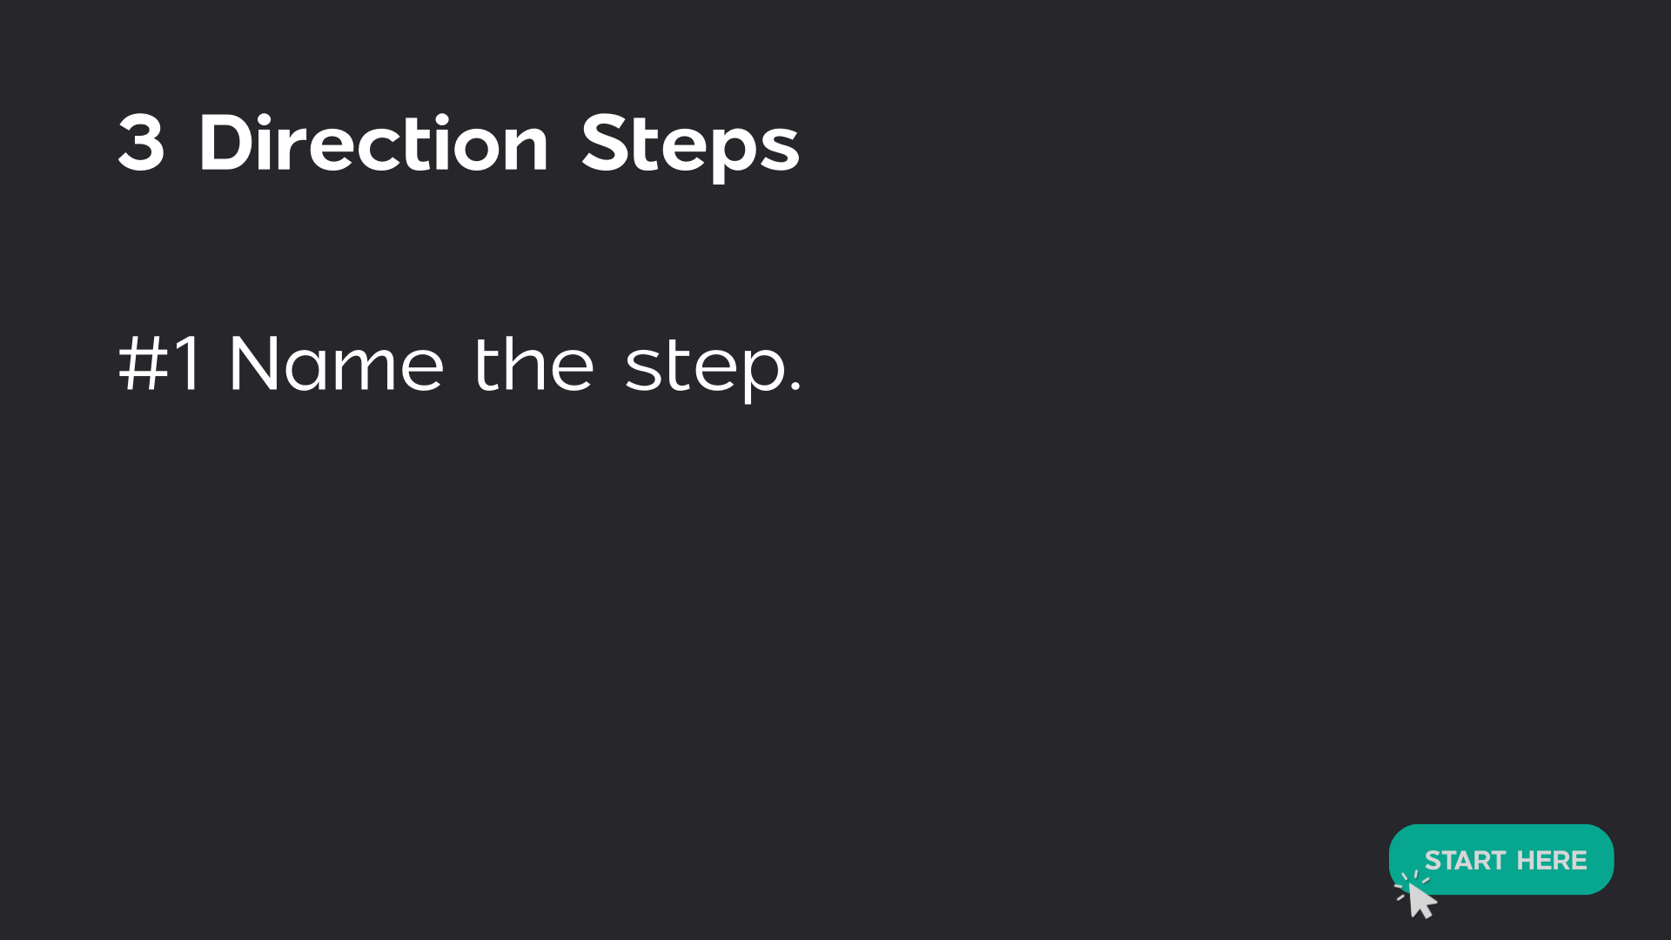
Task: Click the numeral "3" in the heading
Action: click(141, 144)
